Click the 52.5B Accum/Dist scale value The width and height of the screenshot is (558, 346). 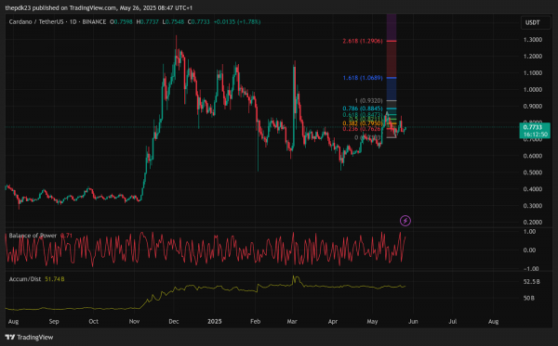(531, 281)
